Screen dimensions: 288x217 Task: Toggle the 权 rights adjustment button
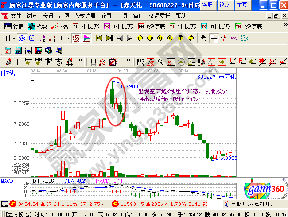[x=76, y=38]
